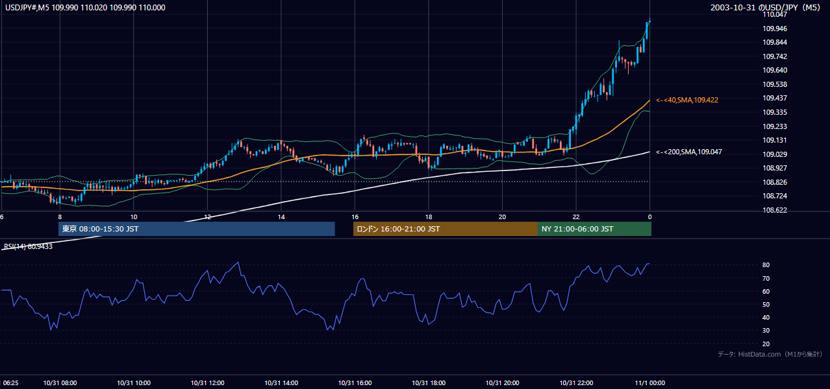Click price axis value 109.131
The height and width of the screenshot is (389, 830).
click(775, 140)
